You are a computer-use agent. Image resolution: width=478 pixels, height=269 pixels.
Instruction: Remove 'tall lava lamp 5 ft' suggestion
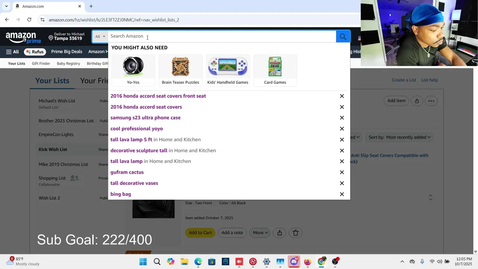342,139
